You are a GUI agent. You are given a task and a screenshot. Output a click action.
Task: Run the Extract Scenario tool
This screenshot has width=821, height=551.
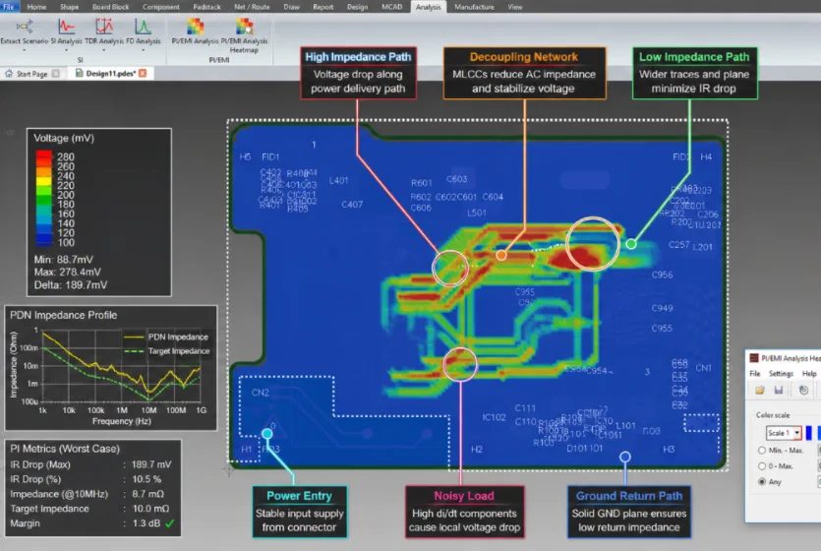[x=24, y=31]
